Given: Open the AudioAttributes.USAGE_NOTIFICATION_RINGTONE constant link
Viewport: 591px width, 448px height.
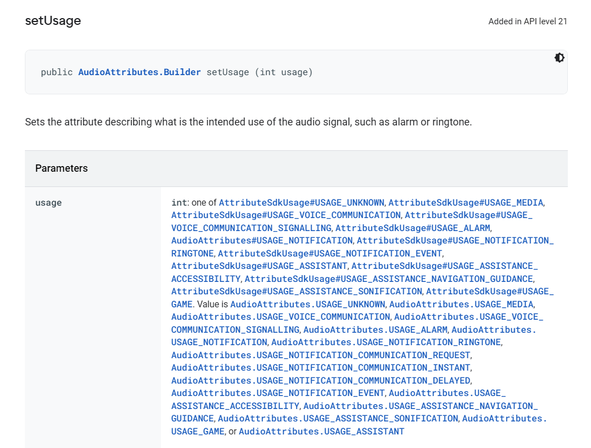Looking at the screenshot, I should click(x=386, y=342).
